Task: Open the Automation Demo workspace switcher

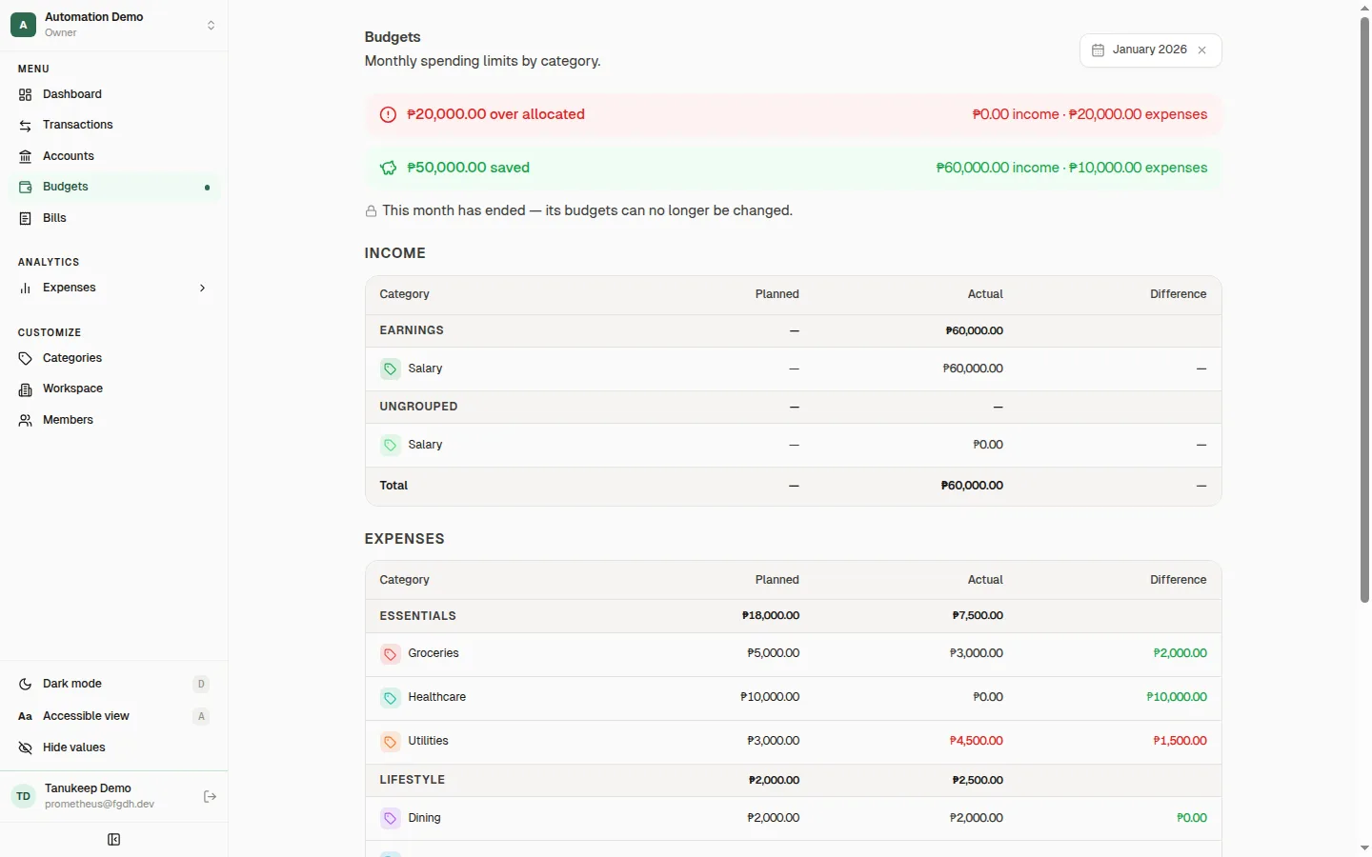Action: pyautogui.click(x=114, y=25)
